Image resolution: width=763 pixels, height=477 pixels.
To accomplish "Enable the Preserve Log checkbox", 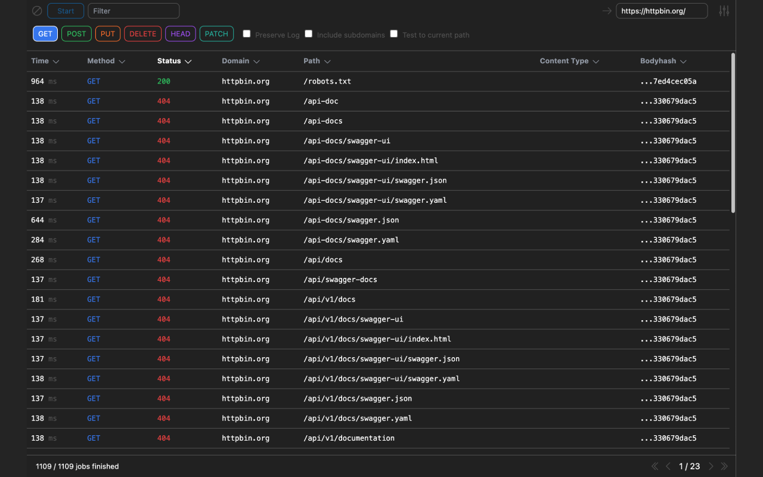I will [x=247, y=34].
